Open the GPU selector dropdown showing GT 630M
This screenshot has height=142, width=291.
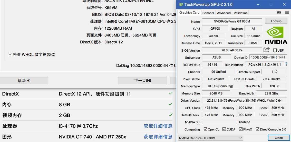pos(210,138)
